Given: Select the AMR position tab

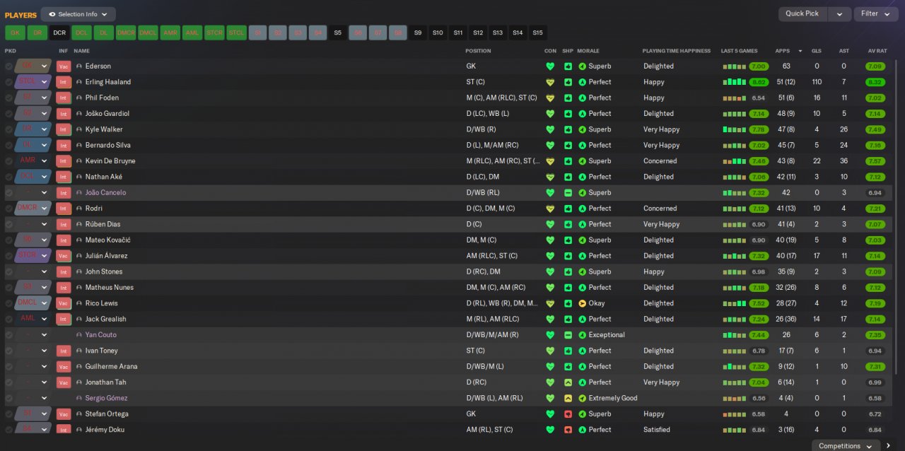Looking at the screenshot, I should tap(170, 33).
